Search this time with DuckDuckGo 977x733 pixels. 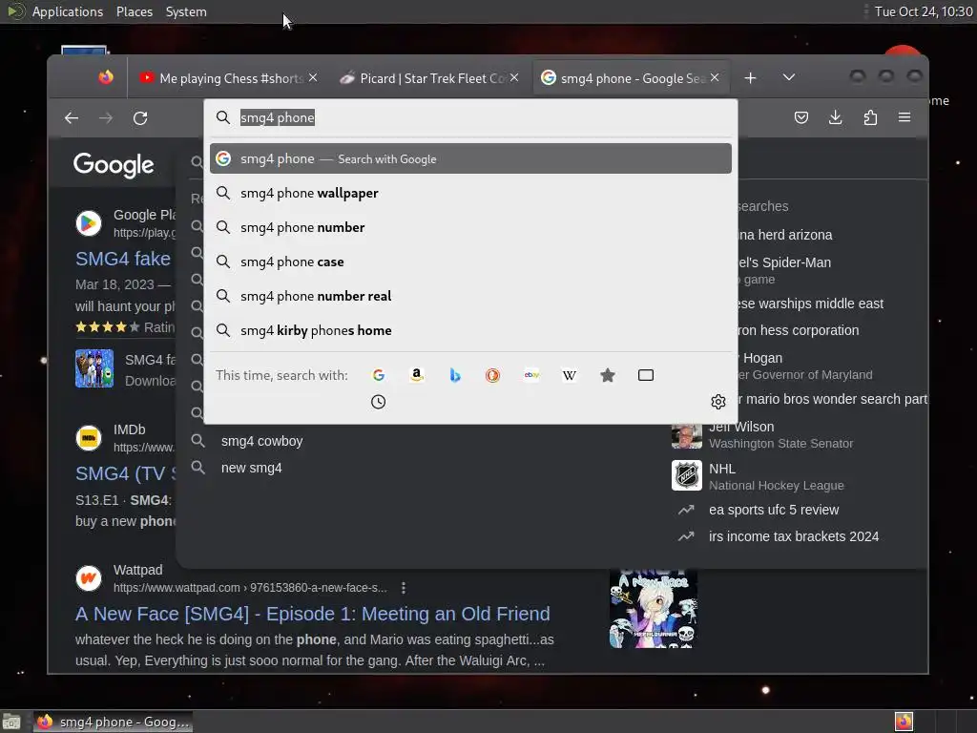[x=493, y=375]
